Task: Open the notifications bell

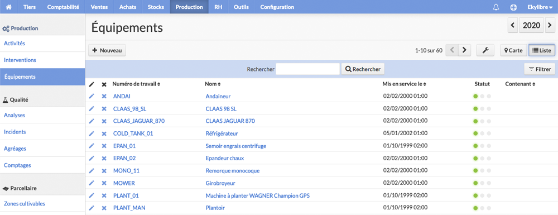Action: pos(496,7)
